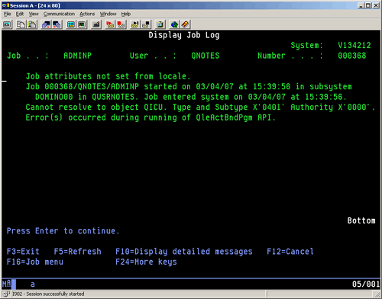Click the F5=Refresh hotspot
382x299 pixels.
point(78,252)
